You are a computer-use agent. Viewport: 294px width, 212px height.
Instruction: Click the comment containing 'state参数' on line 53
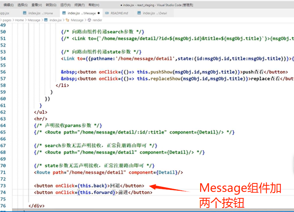(x=101, y=52)
